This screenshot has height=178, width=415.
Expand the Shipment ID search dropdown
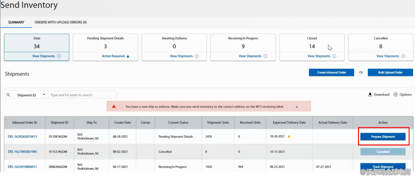[44, 95]
